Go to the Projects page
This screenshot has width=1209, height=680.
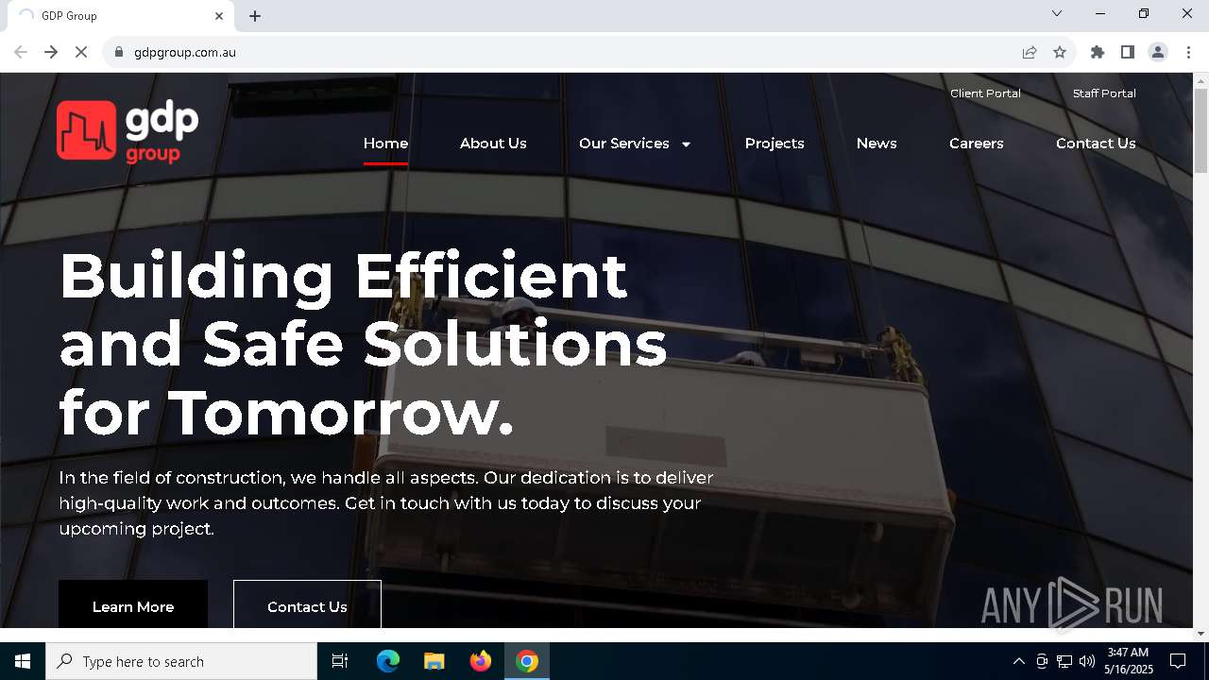tap(775, 144)
